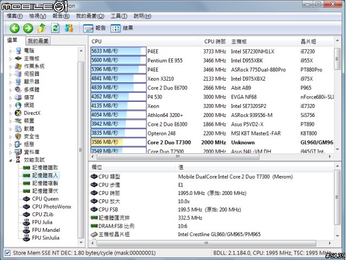Select the 主機板 motherboard tree icon

(18, 58)
